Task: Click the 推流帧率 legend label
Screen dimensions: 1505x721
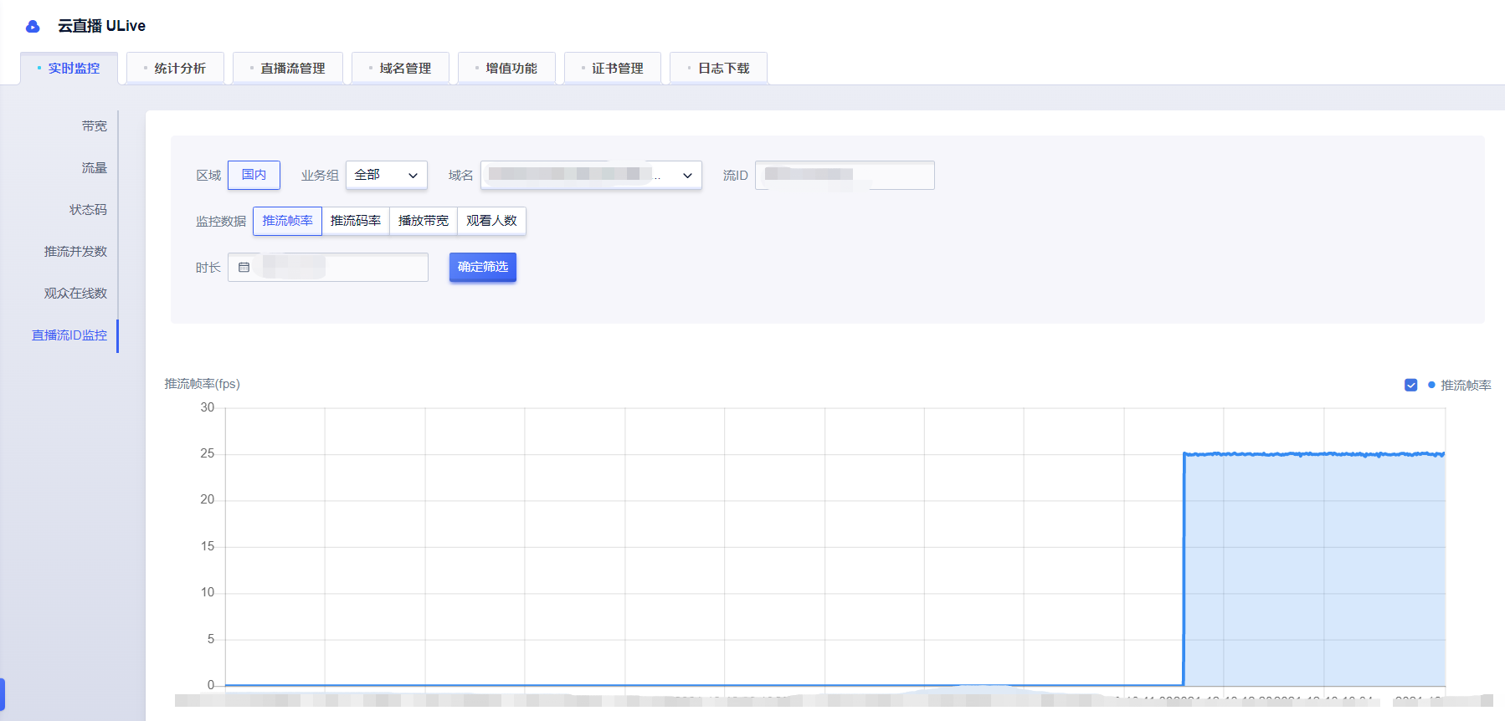Action: tap(1466, 386)
